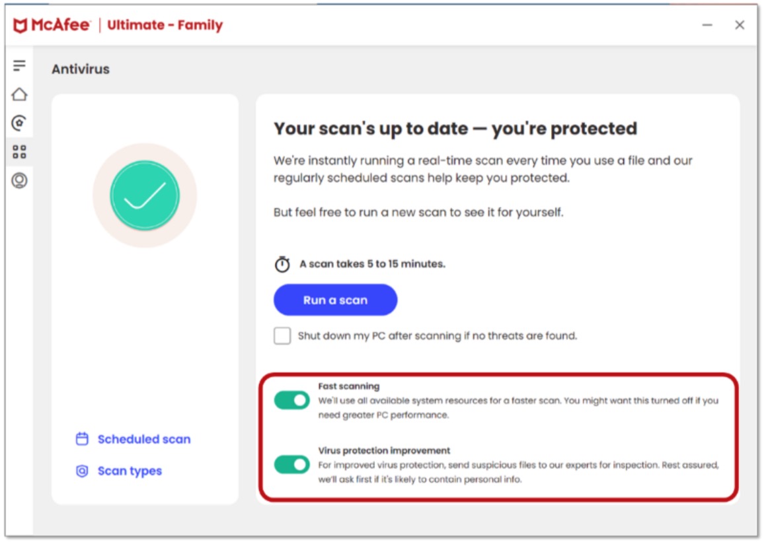The width and height of the screenshot is (764, 544).
Task: Minimize the McAfee window
Action: pyautogui.click(x=707, y=25)
